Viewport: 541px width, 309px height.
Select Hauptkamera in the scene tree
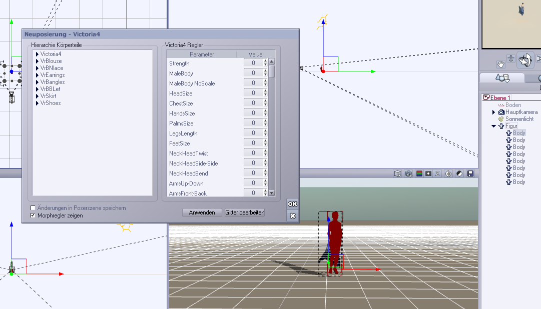[x=521, y=112]
